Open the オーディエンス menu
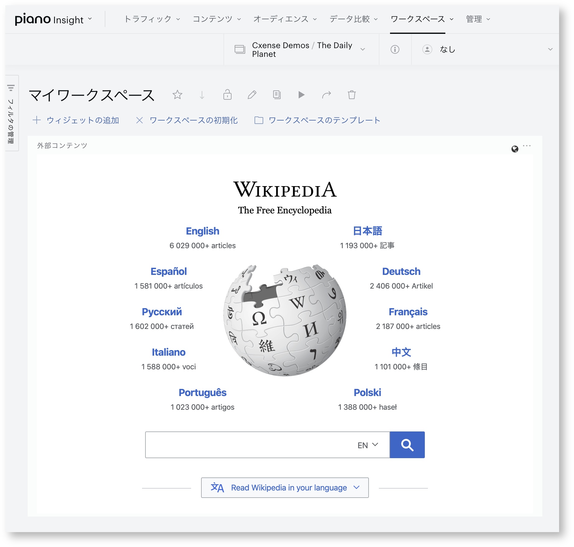 pyautogui.click(x=285, y=19)
